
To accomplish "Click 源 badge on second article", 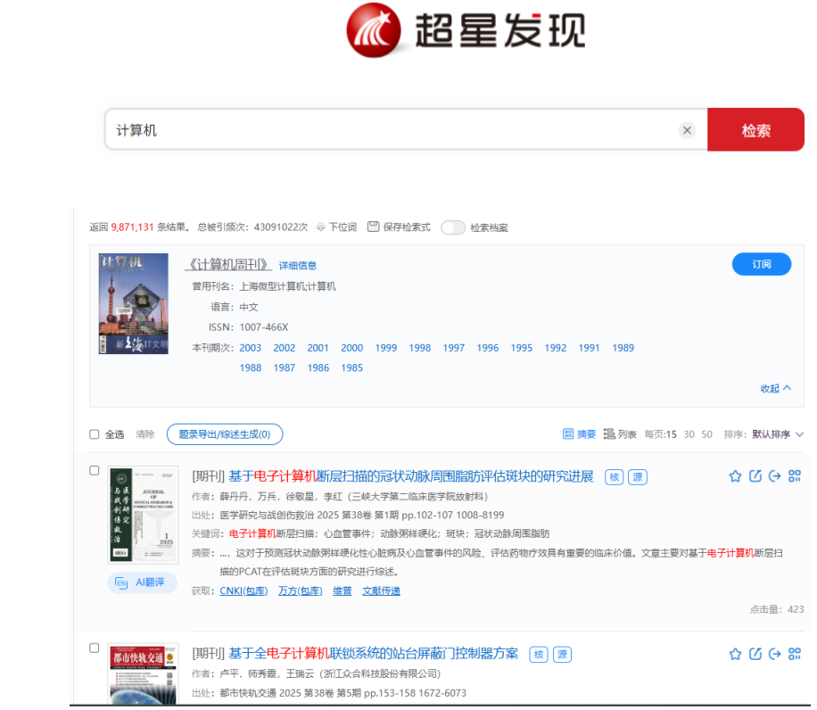I will 562,655.
